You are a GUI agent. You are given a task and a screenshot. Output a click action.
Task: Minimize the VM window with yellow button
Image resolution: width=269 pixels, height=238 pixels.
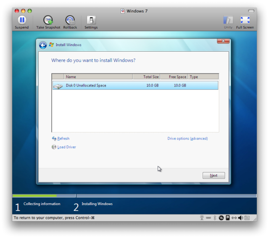point(23,11)
